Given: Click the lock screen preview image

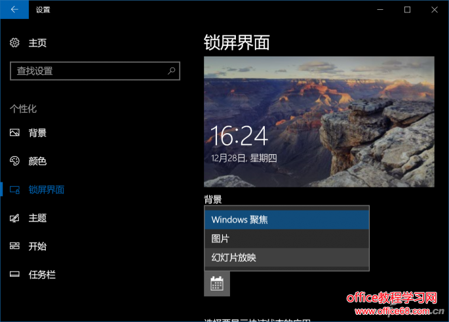Looking at the screenshot, I should [319, 122].
